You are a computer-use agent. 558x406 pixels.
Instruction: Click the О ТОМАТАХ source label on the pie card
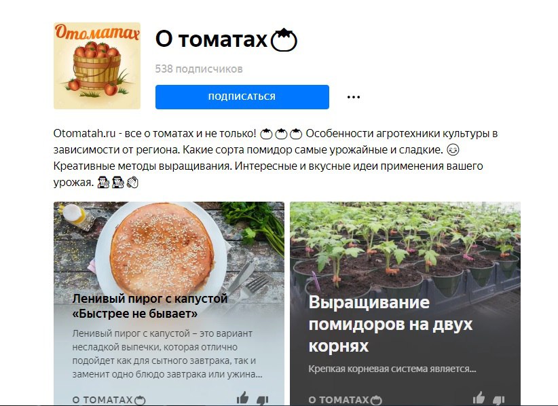[109, 400]
